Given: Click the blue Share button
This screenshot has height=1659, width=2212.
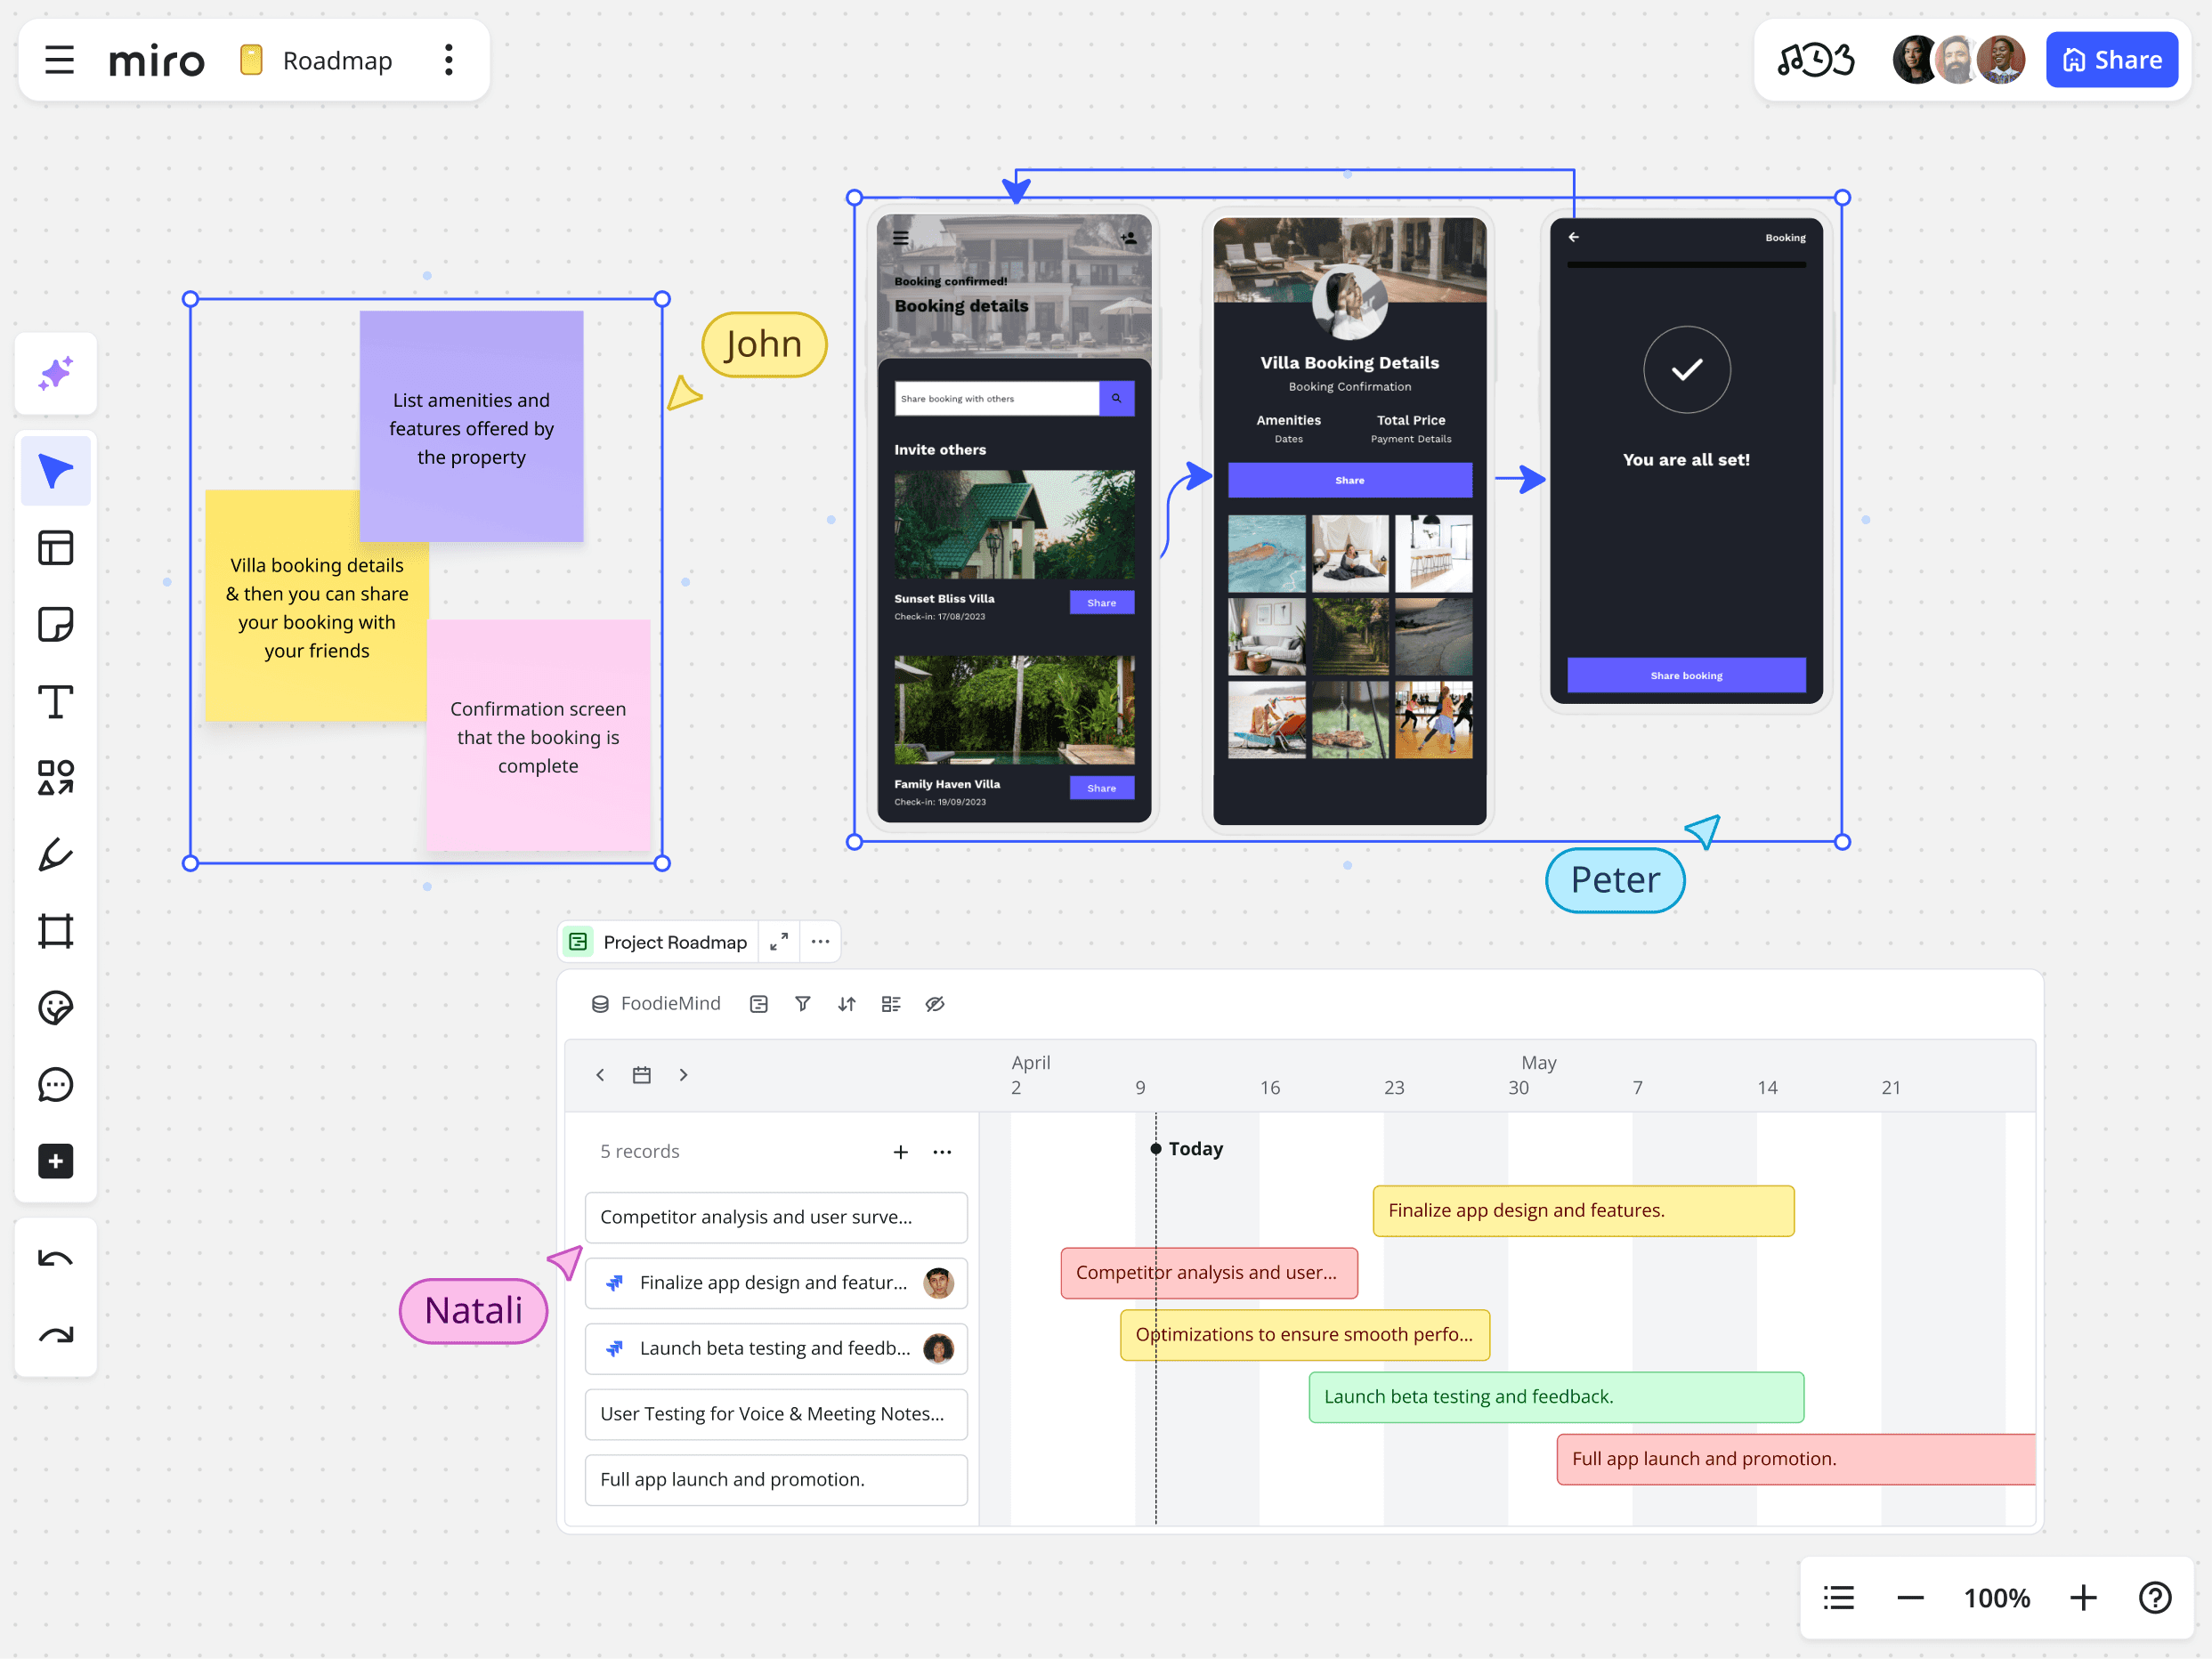Looking at the screenshot, I should (x=2111, y=60).
